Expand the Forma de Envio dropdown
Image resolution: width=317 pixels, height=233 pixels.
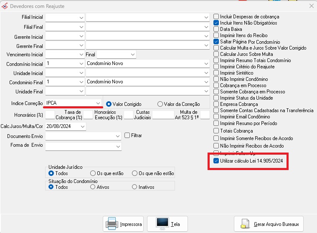pyautogui.click(x=118, y=147)
